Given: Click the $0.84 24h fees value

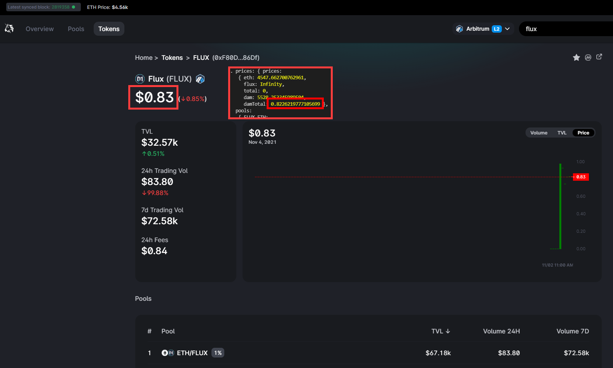Looking at the screenshot, I should (x=154, y=251).
